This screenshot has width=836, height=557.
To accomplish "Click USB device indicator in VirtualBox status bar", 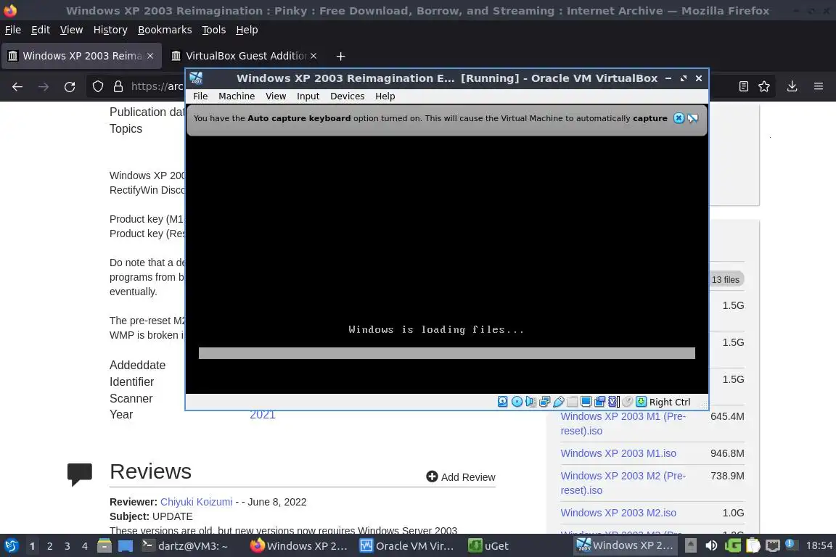I will click(x=558, y=402).
